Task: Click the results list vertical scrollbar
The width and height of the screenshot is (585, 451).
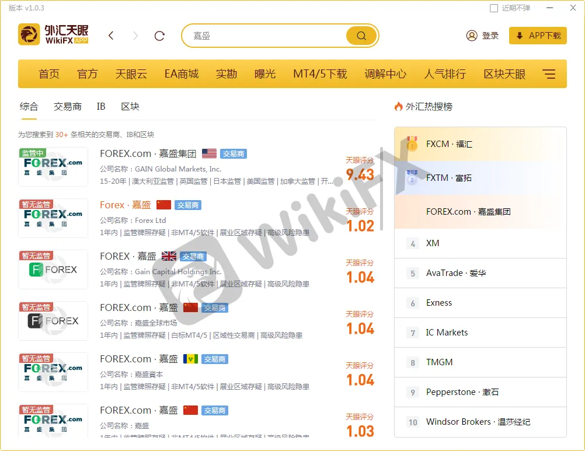Action: (382, 188)
